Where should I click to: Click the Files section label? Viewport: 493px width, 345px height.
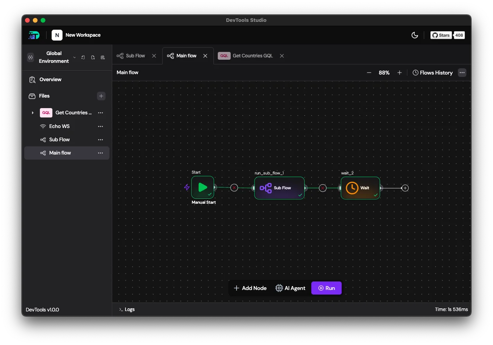[x=44, y=96]
